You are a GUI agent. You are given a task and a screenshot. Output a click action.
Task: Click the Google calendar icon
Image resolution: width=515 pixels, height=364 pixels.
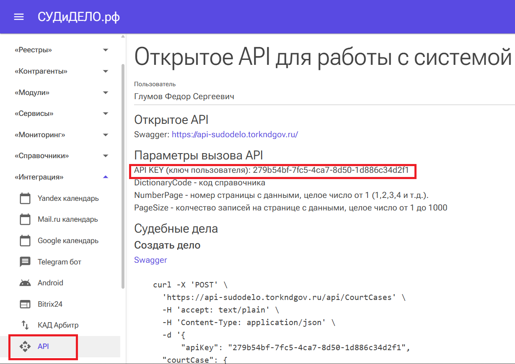coord(26,241)
